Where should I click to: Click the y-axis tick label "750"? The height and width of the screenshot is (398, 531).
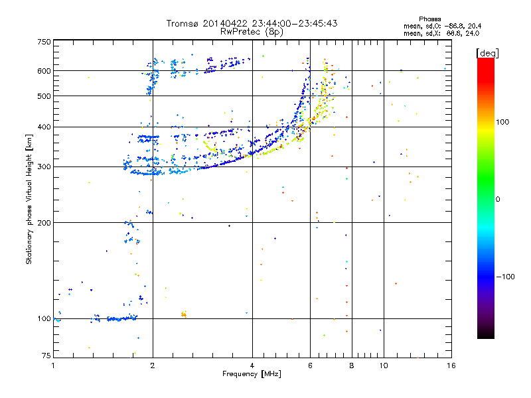pos(44,42)
